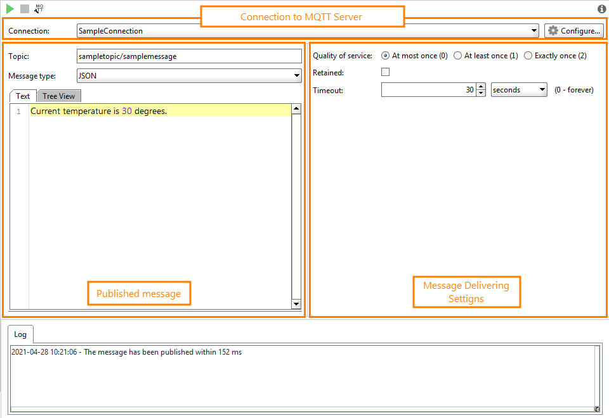Switch to the Text tab

(23, 96)
